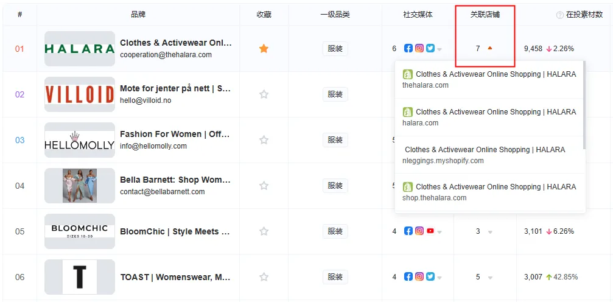Click the help icon beside 在投素材数
The image size is (613, 302).
(560, 15)
